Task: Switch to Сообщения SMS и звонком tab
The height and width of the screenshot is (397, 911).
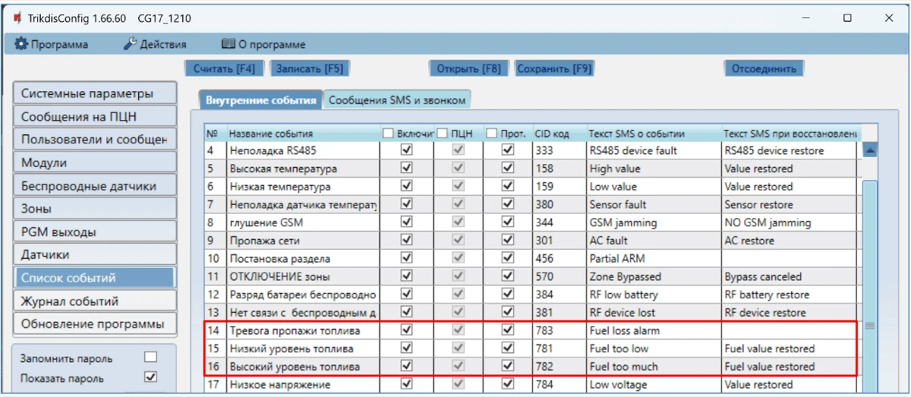Action: (x=398, y=99)
